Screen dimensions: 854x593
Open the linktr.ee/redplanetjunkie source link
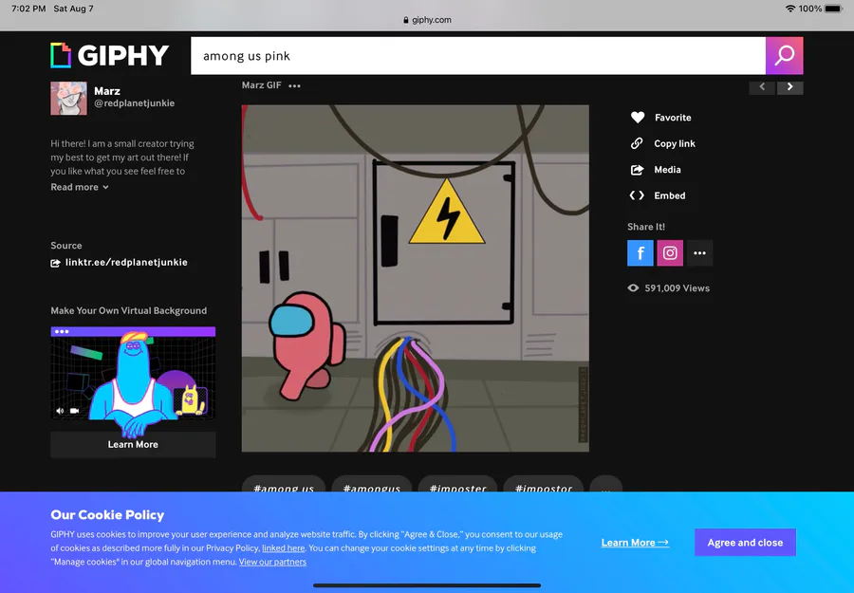[126, 263]
